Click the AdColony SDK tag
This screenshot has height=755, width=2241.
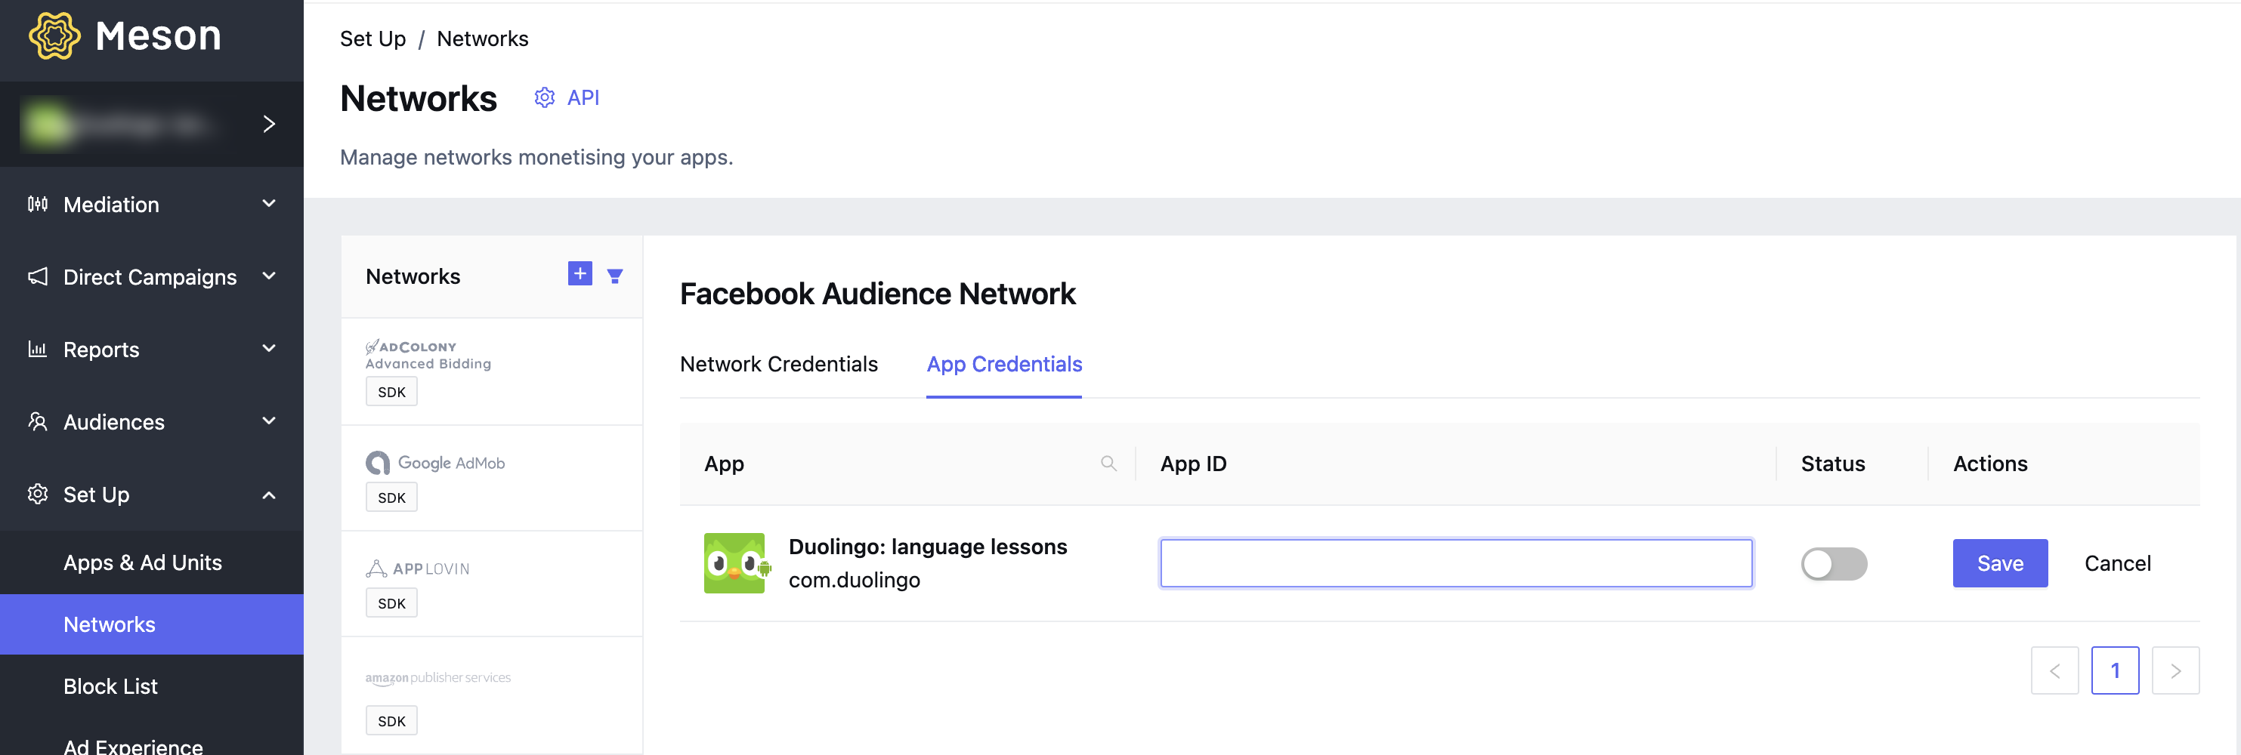click(391, 392)
